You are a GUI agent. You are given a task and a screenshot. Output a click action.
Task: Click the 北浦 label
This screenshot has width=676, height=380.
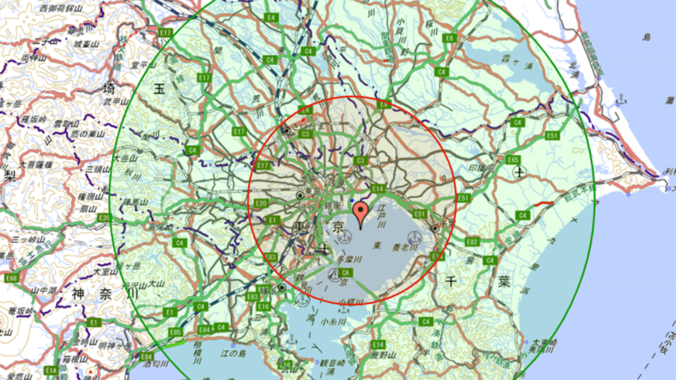(x=574, y=70)
